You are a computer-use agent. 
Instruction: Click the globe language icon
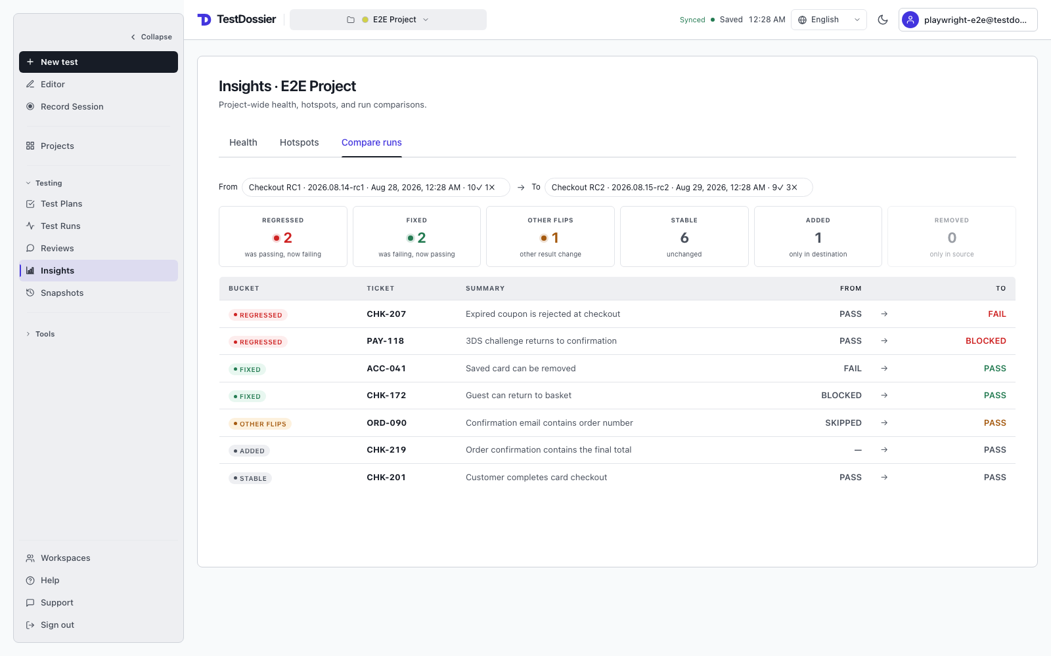(802, 20)
